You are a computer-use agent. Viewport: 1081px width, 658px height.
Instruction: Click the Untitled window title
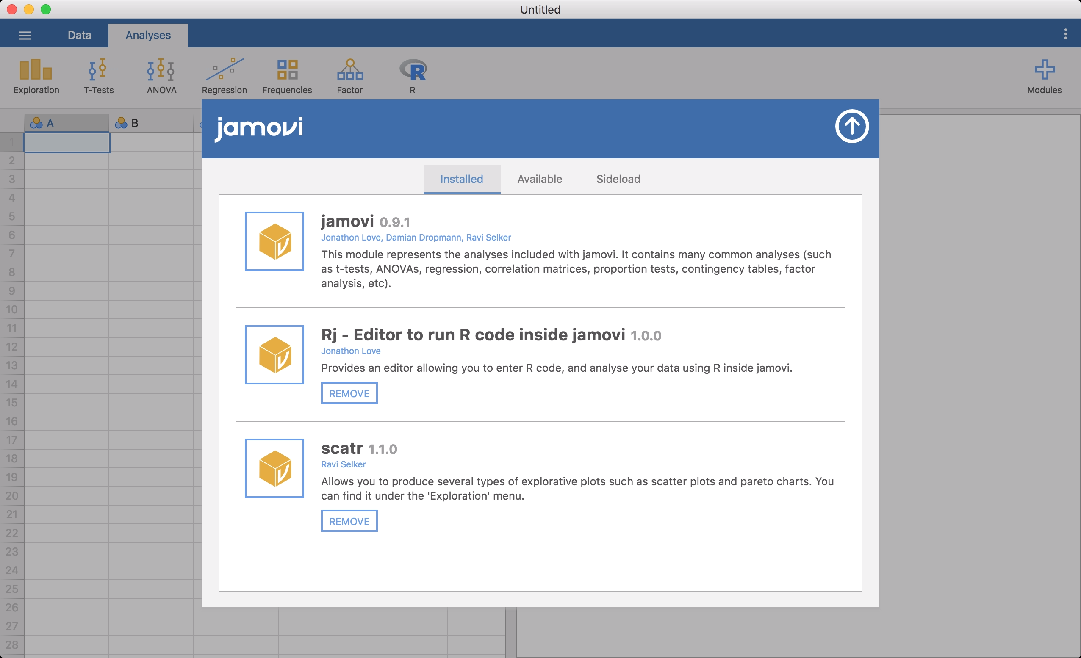pos(540,10)
